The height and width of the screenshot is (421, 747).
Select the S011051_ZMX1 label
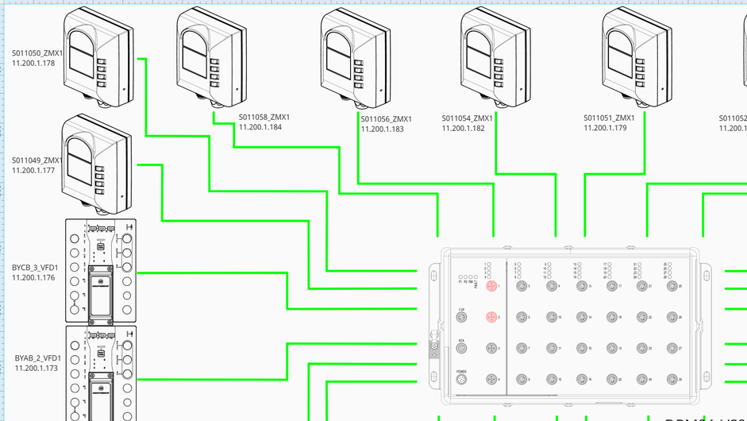pos(610,118)
